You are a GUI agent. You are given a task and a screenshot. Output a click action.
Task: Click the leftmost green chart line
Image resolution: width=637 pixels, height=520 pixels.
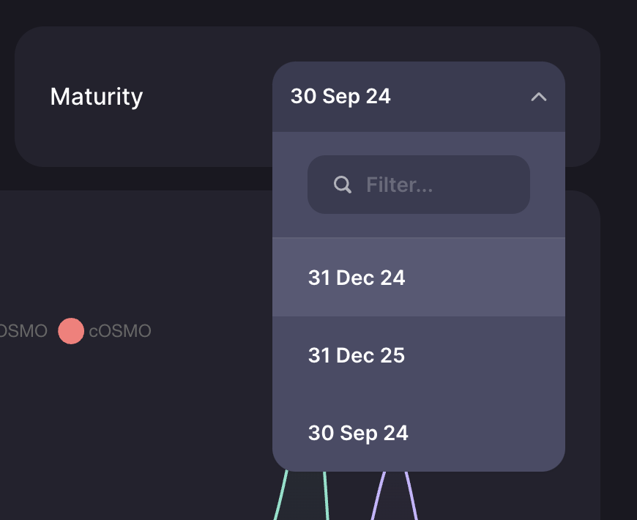pos(280,496)
